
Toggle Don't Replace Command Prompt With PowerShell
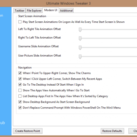20,108
